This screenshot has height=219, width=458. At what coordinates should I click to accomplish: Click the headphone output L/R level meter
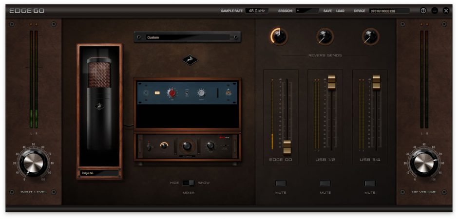[x=424, y=79]
